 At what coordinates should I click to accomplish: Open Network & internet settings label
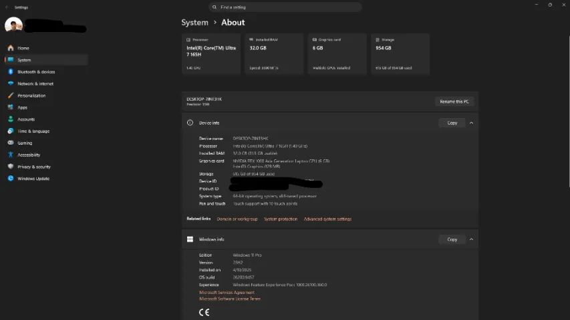(x=35, y=84)
